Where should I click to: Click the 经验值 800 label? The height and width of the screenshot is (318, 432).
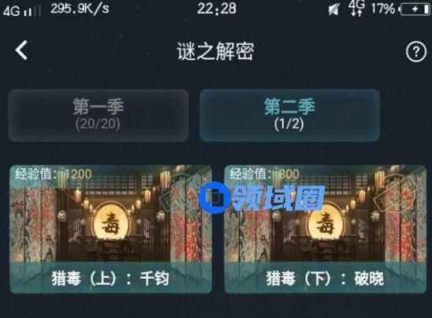click(265, 174)
